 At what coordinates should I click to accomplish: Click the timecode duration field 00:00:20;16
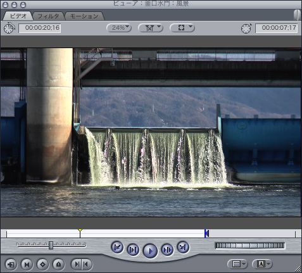coord(40,29)
